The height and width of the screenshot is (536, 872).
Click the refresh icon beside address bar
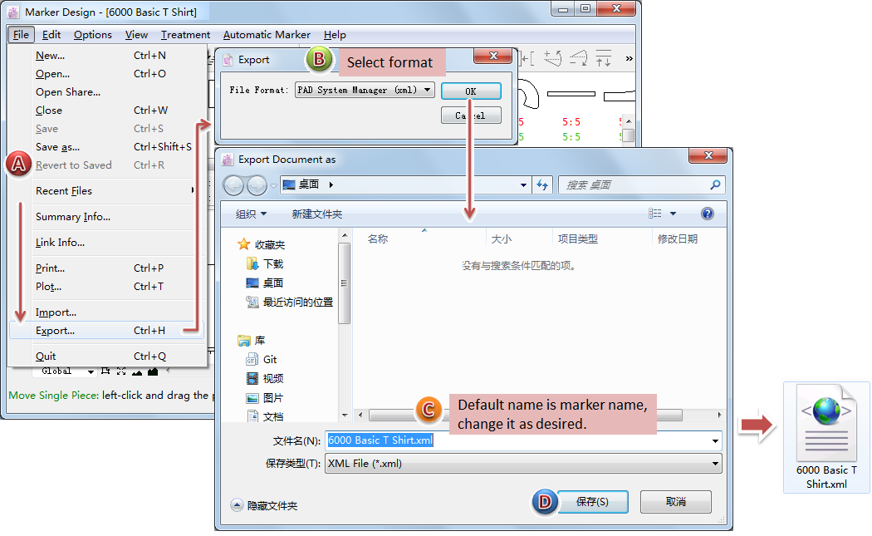coord(543,185)
